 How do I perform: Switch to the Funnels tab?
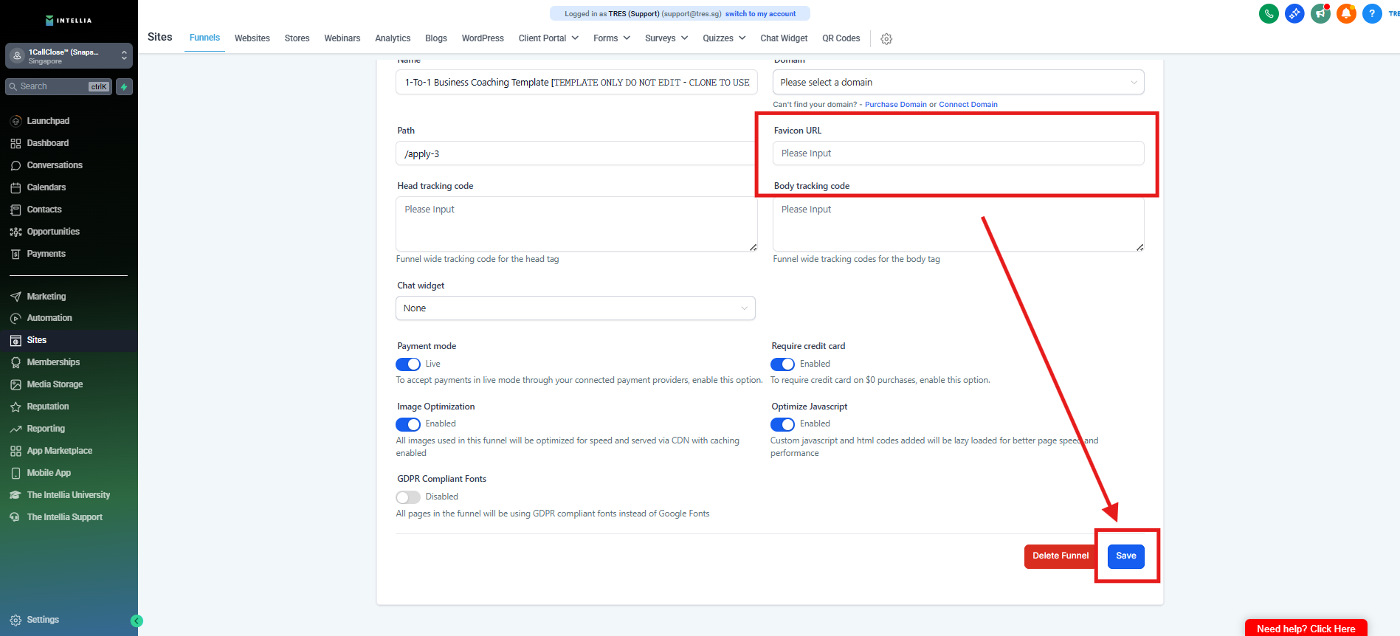pos(204,38)
